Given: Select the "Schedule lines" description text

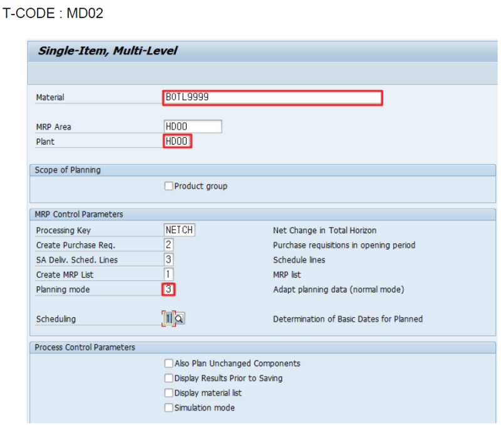Looking at the screenshot, I should click(299, 260).
